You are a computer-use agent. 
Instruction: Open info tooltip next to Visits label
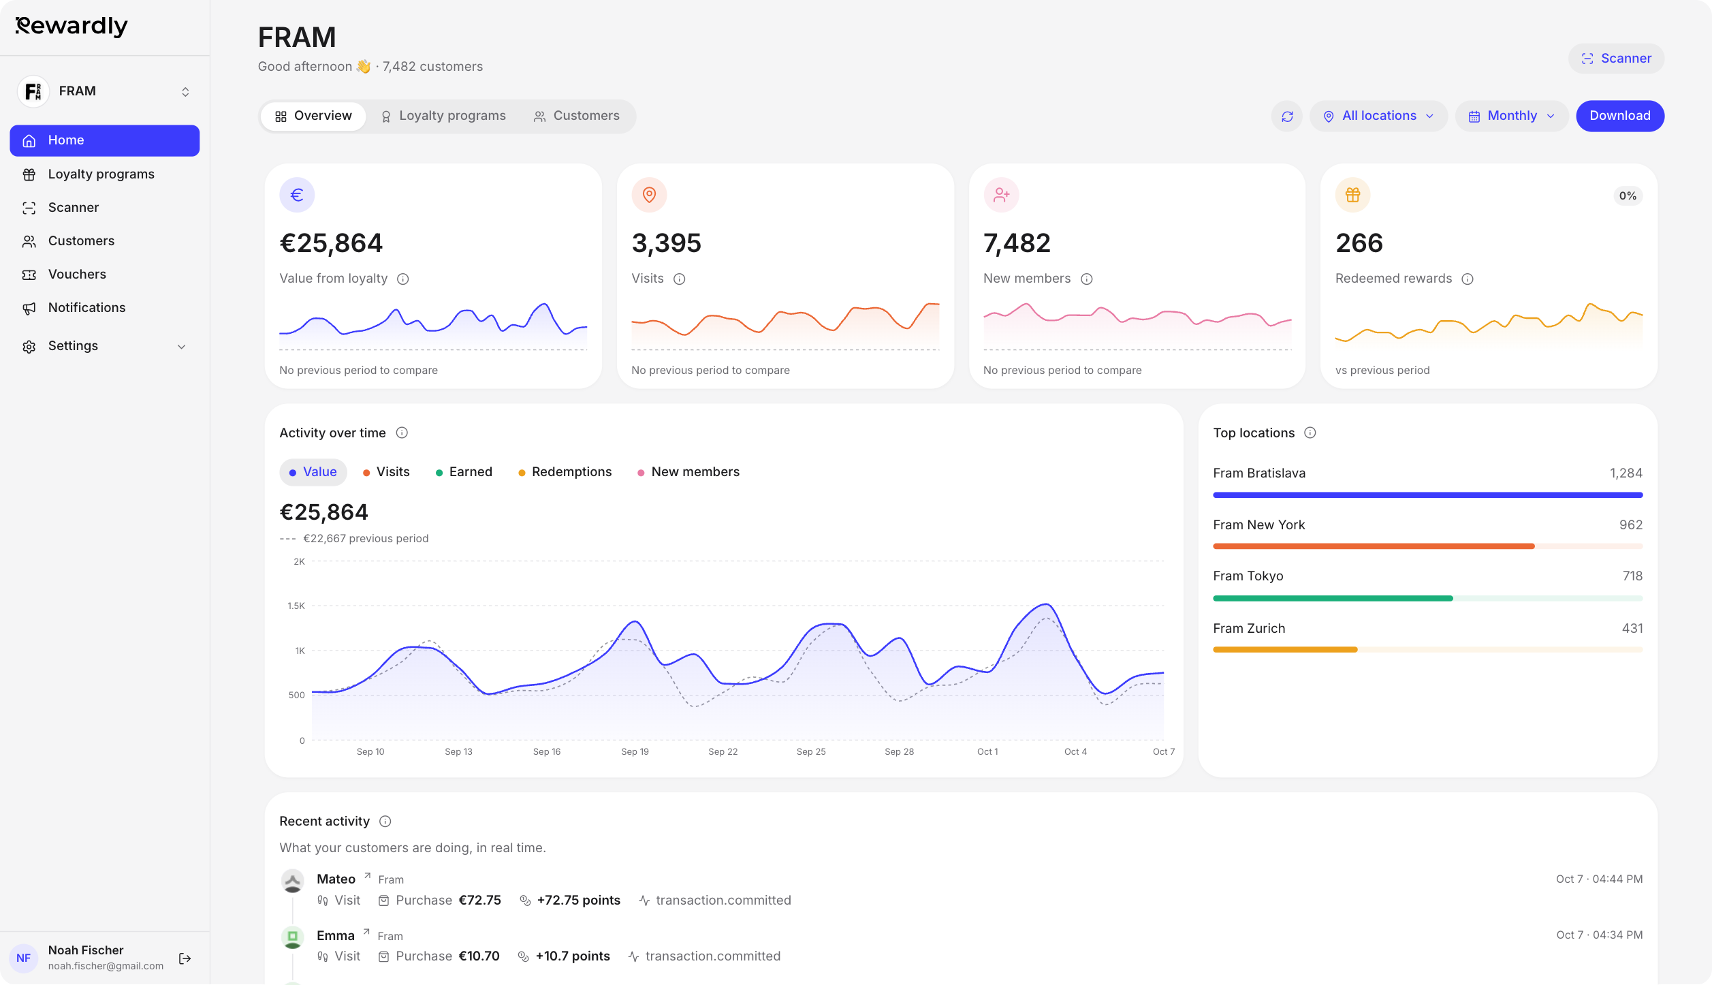point(680,279)
